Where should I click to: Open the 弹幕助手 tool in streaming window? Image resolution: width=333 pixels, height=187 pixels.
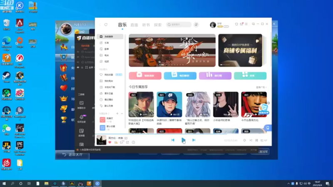pyautogui.click(x=81, y=105)
